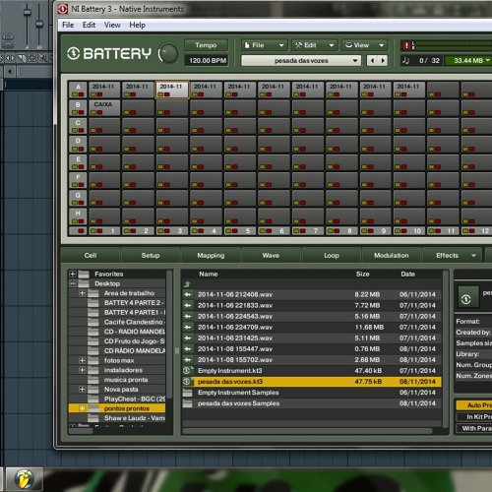The width and height of the screenshot is (492, 492).
Task: Click folder icon next to PlayCheat - BGC
Action: coord(93,399)
